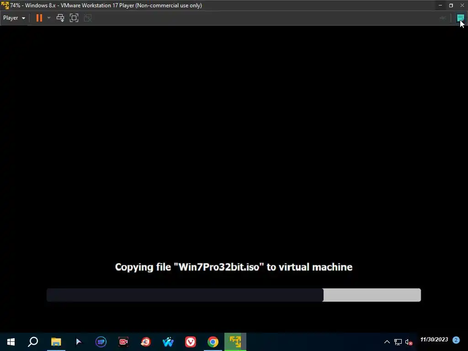Open Vivaldi browser from the taskbar
Image resolution: width=468 pixels, height=351 pixels.
[x=191, y=342]
